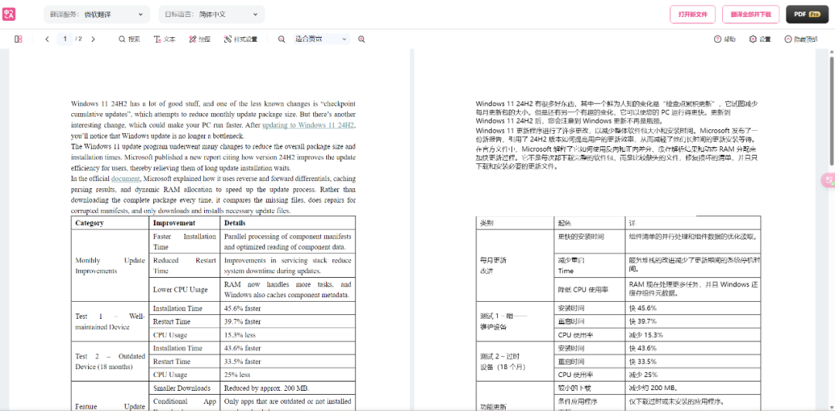
Task: Open the 帮助 help item
Action: pyautogui.click(x=724, y=39)
